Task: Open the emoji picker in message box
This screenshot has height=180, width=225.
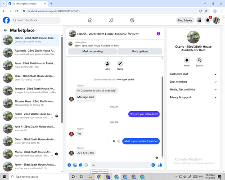Action: pyautogui.click(x=153, y=165)
